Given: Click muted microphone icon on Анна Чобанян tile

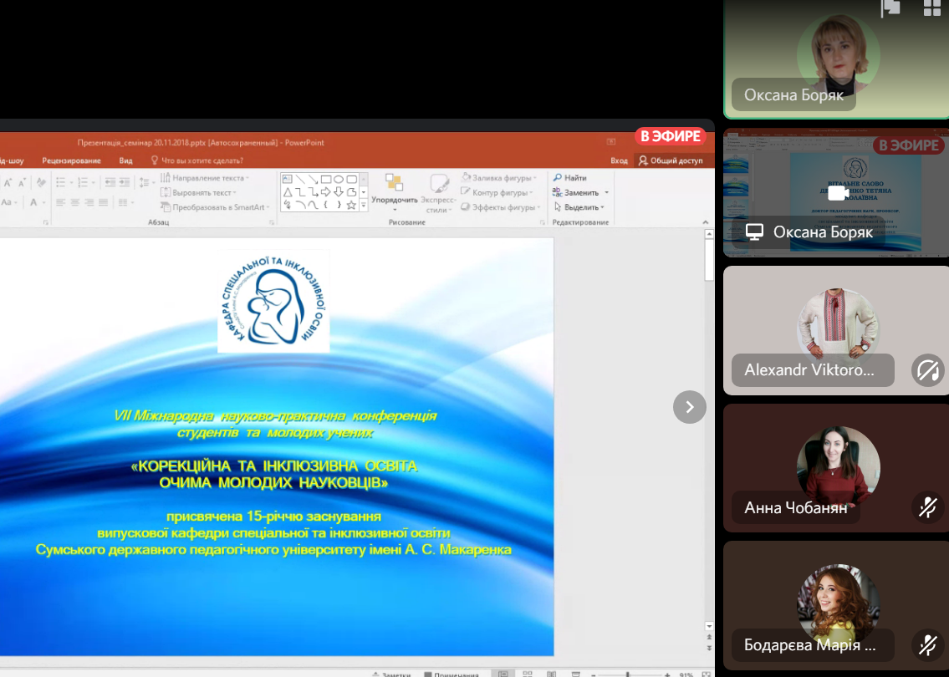Looking at the screenshot, I should 926,506.
